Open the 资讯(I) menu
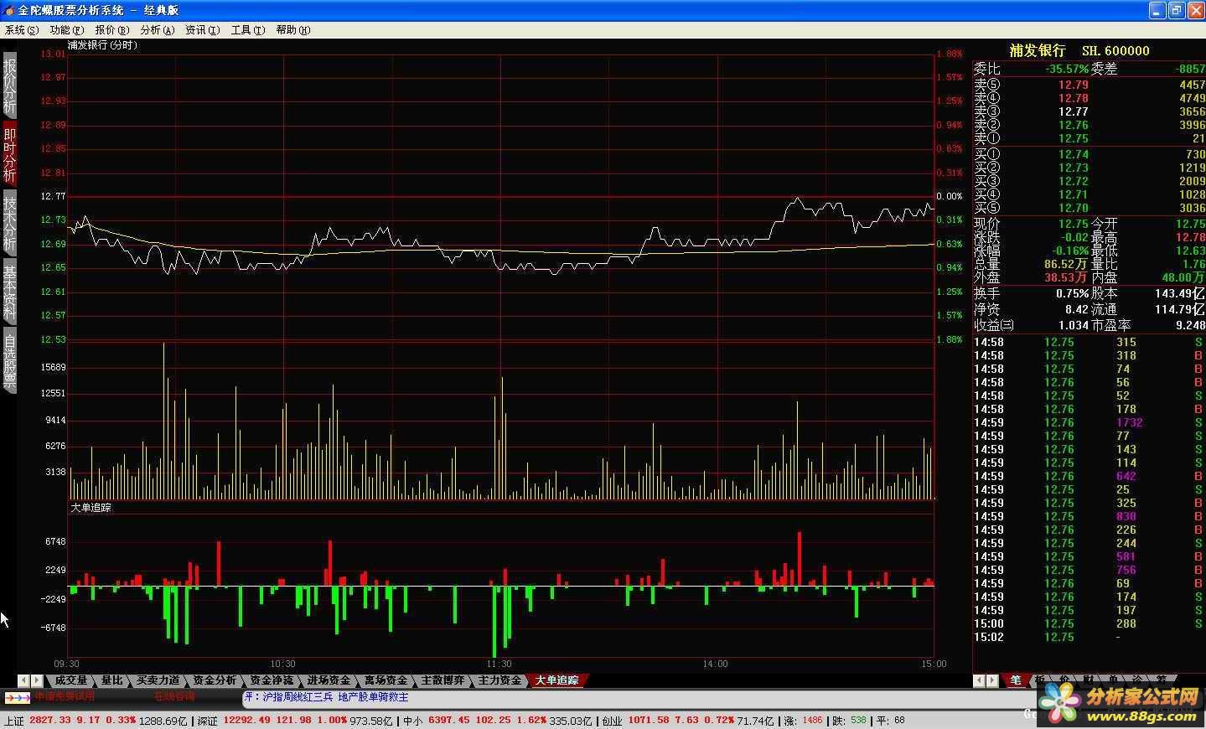This screenshot has height=729, width=1206. tap(203, 29)
